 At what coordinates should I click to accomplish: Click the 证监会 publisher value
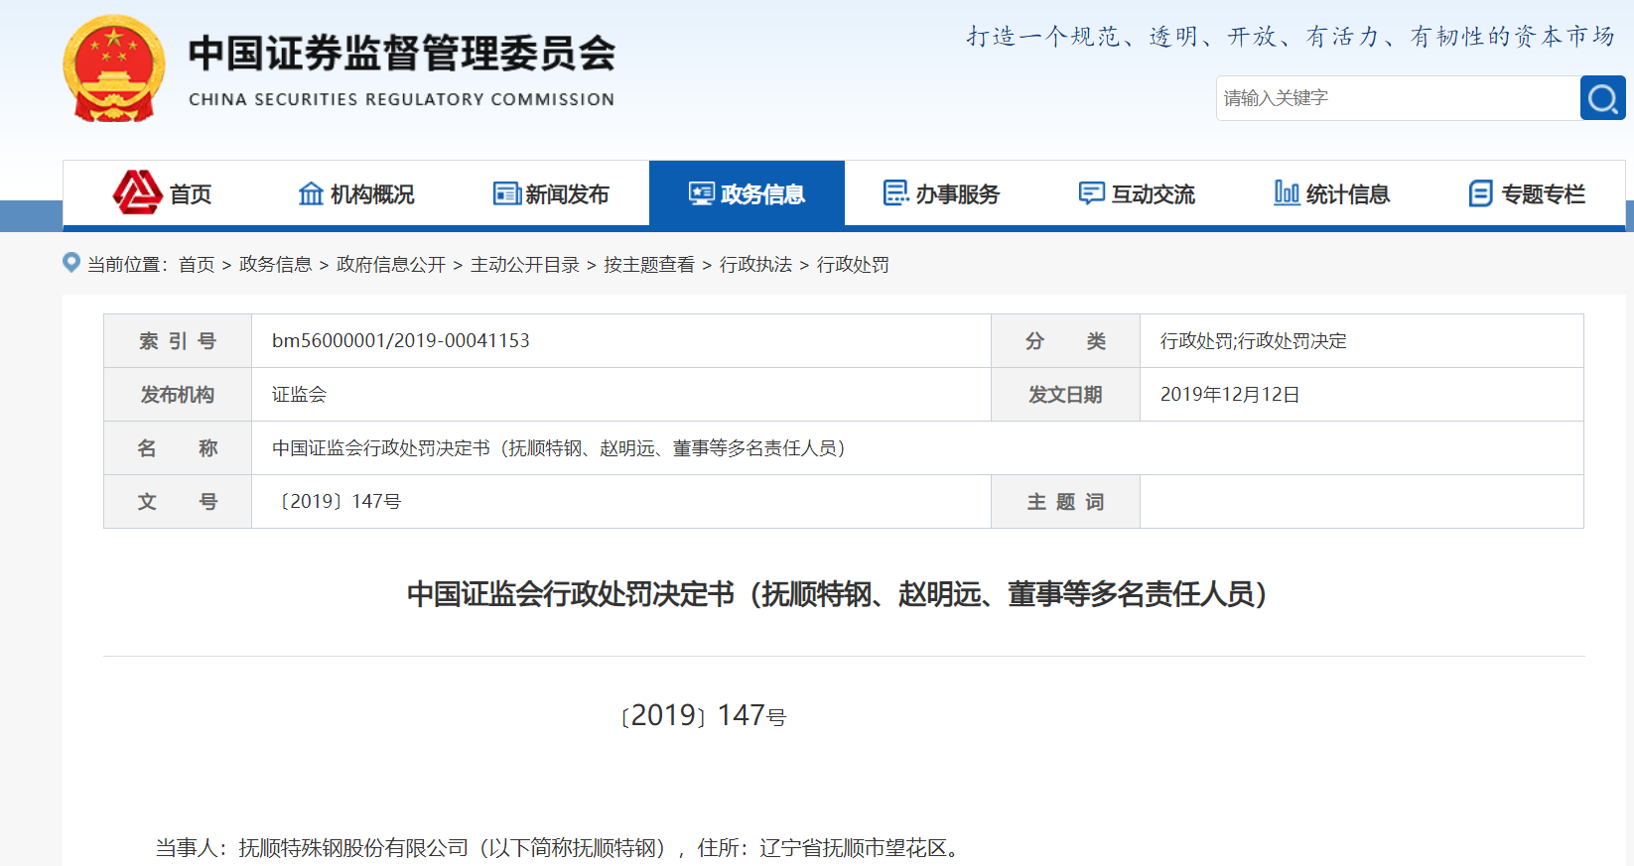click(x=299, y=395)
